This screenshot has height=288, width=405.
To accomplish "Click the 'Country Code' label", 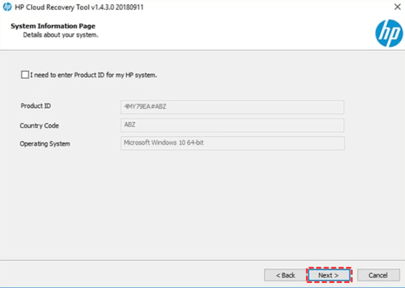I will click(x=39, y=126).
